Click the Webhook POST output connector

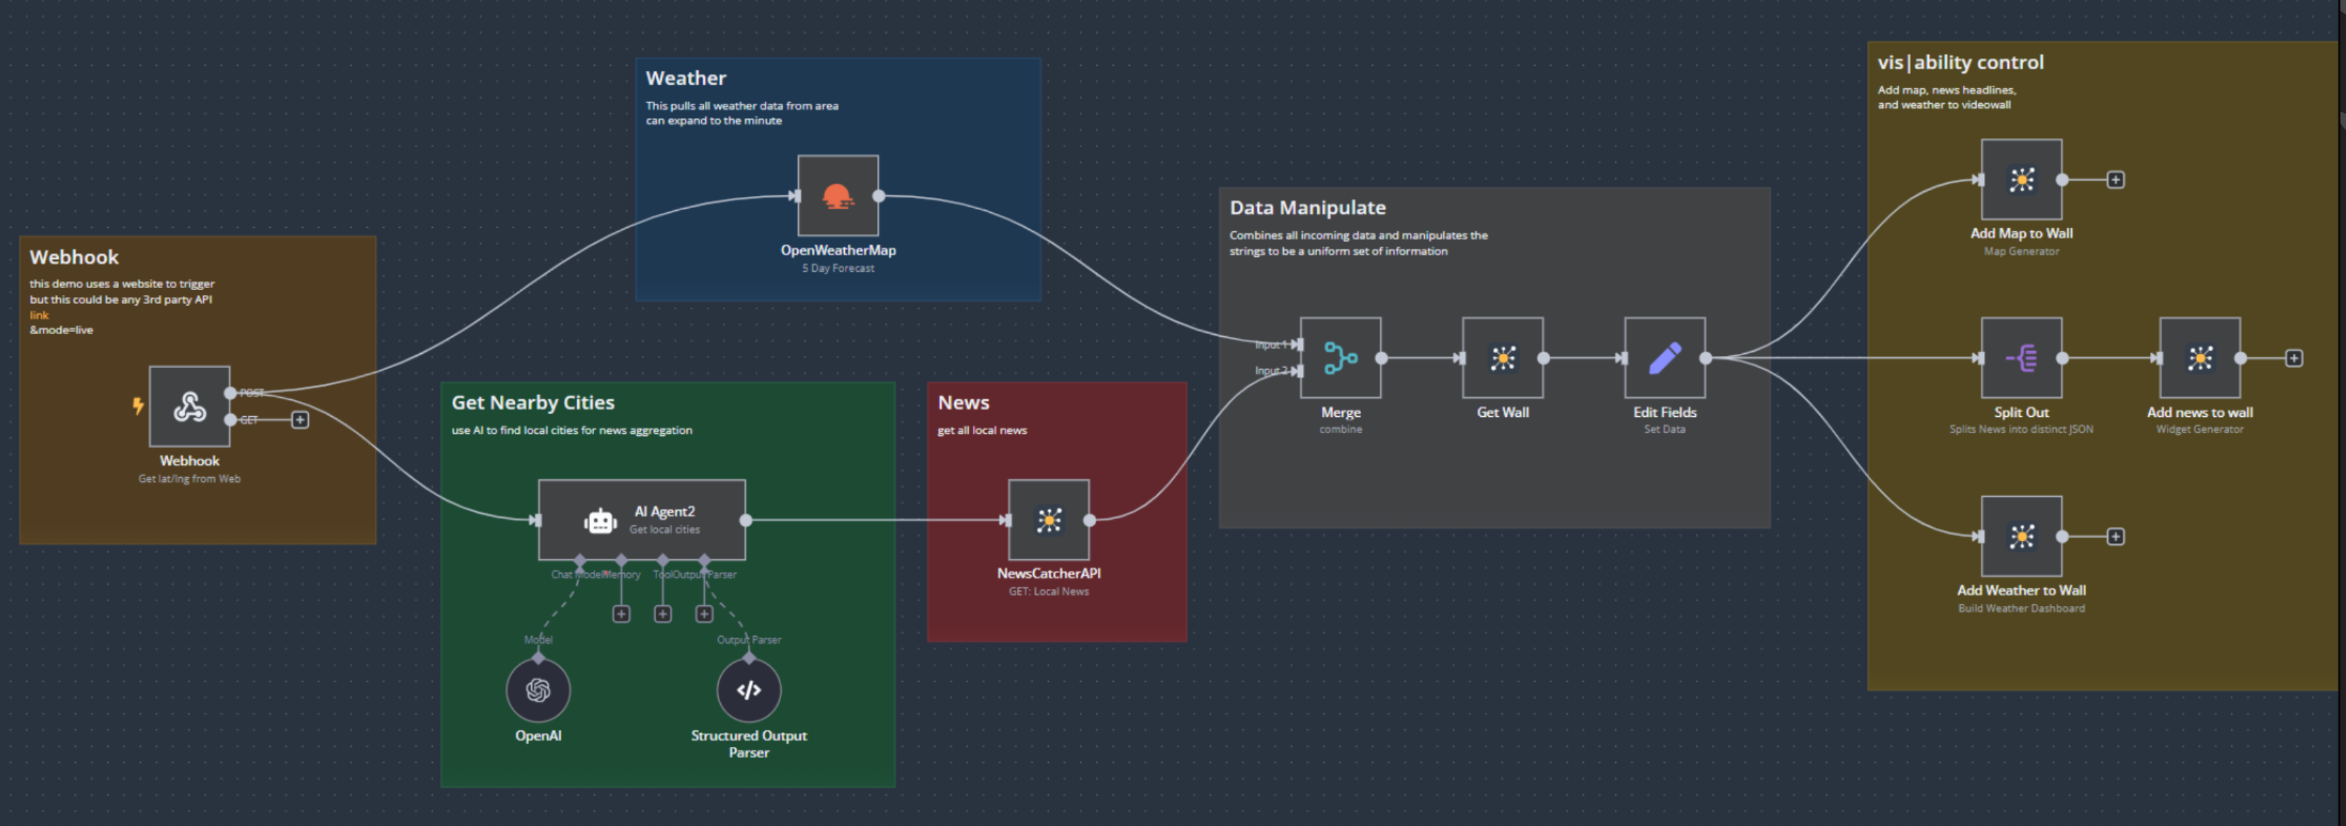(x=230, y=392)
